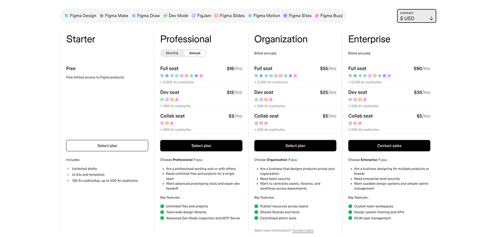Click 'SCIM seat management' feature
Image resolution: width=495 pixels, height=237 pixels.
pyautogui.click(x=373, y=218)
